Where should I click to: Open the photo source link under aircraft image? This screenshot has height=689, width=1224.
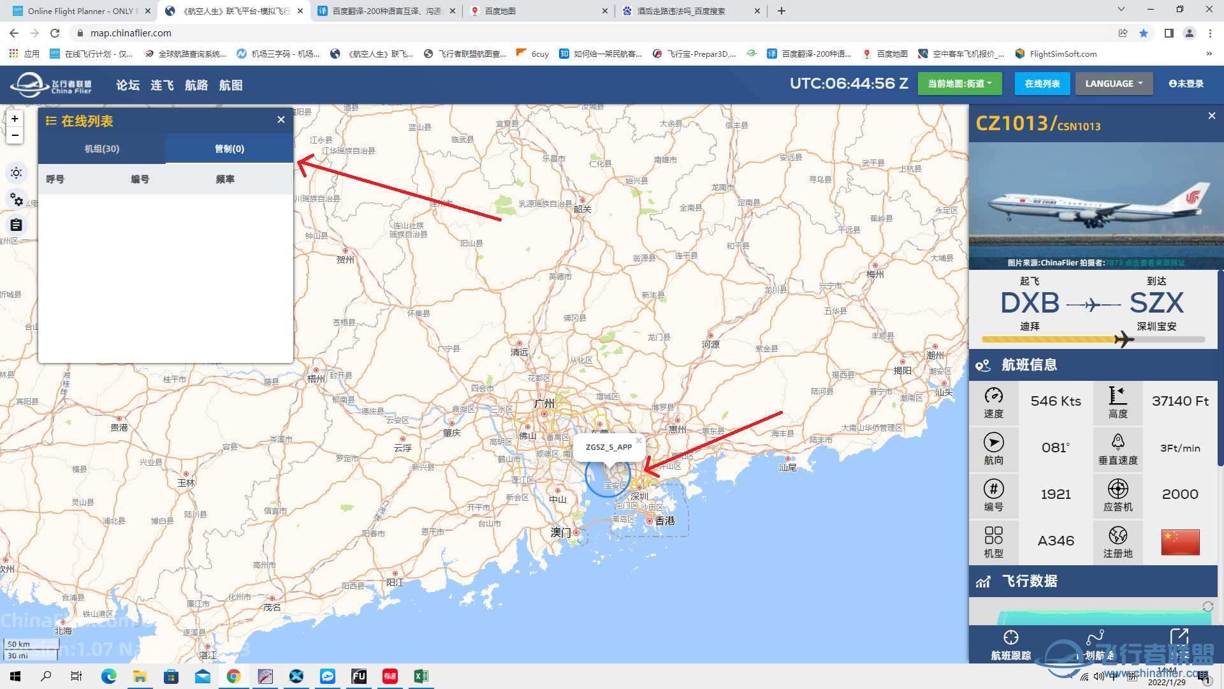click(x=1154, y=263)
